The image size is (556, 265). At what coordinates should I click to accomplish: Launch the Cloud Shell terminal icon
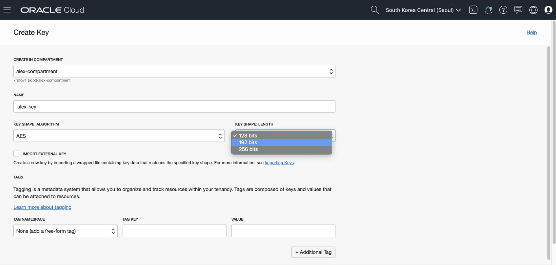coord(473,10)
